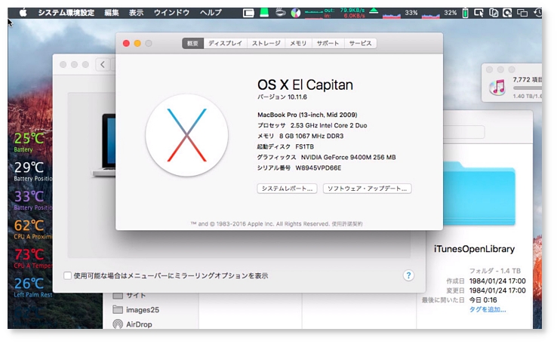Click the タグを追加 link
This screenshot has width=557, height=344.
488,309
